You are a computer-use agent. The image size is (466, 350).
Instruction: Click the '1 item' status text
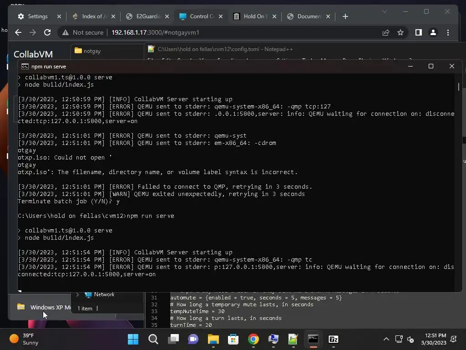[x=85, y=309]
